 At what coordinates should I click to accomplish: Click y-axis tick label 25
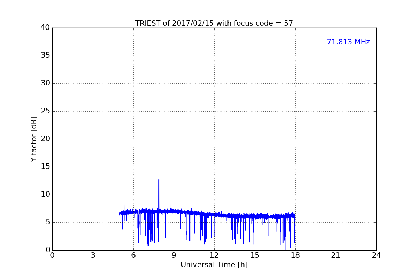45,111
